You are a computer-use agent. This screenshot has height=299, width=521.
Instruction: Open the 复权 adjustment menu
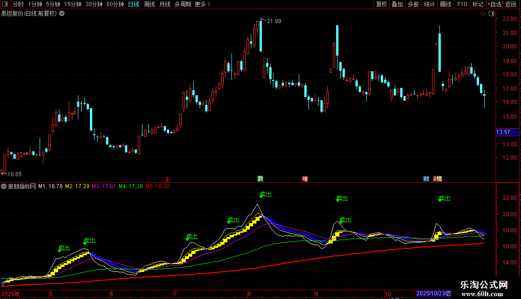click(381, 4)
